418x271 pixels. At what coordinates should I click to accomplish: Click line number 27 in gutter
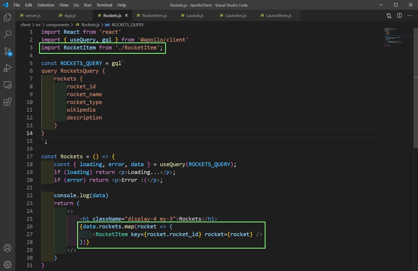pos(30,234)
